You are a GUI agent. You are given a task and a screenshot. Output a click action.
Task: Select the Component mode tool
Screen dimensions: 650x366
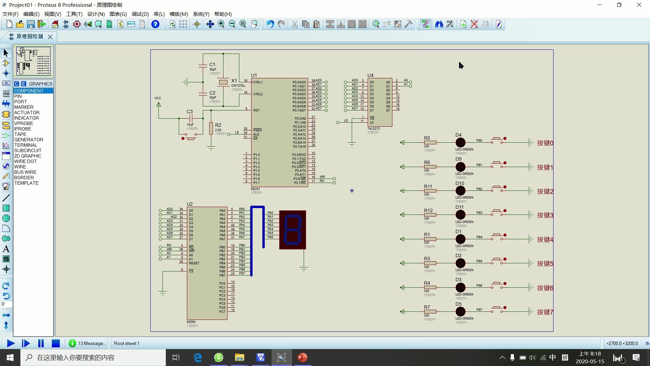tap(6, 63)
